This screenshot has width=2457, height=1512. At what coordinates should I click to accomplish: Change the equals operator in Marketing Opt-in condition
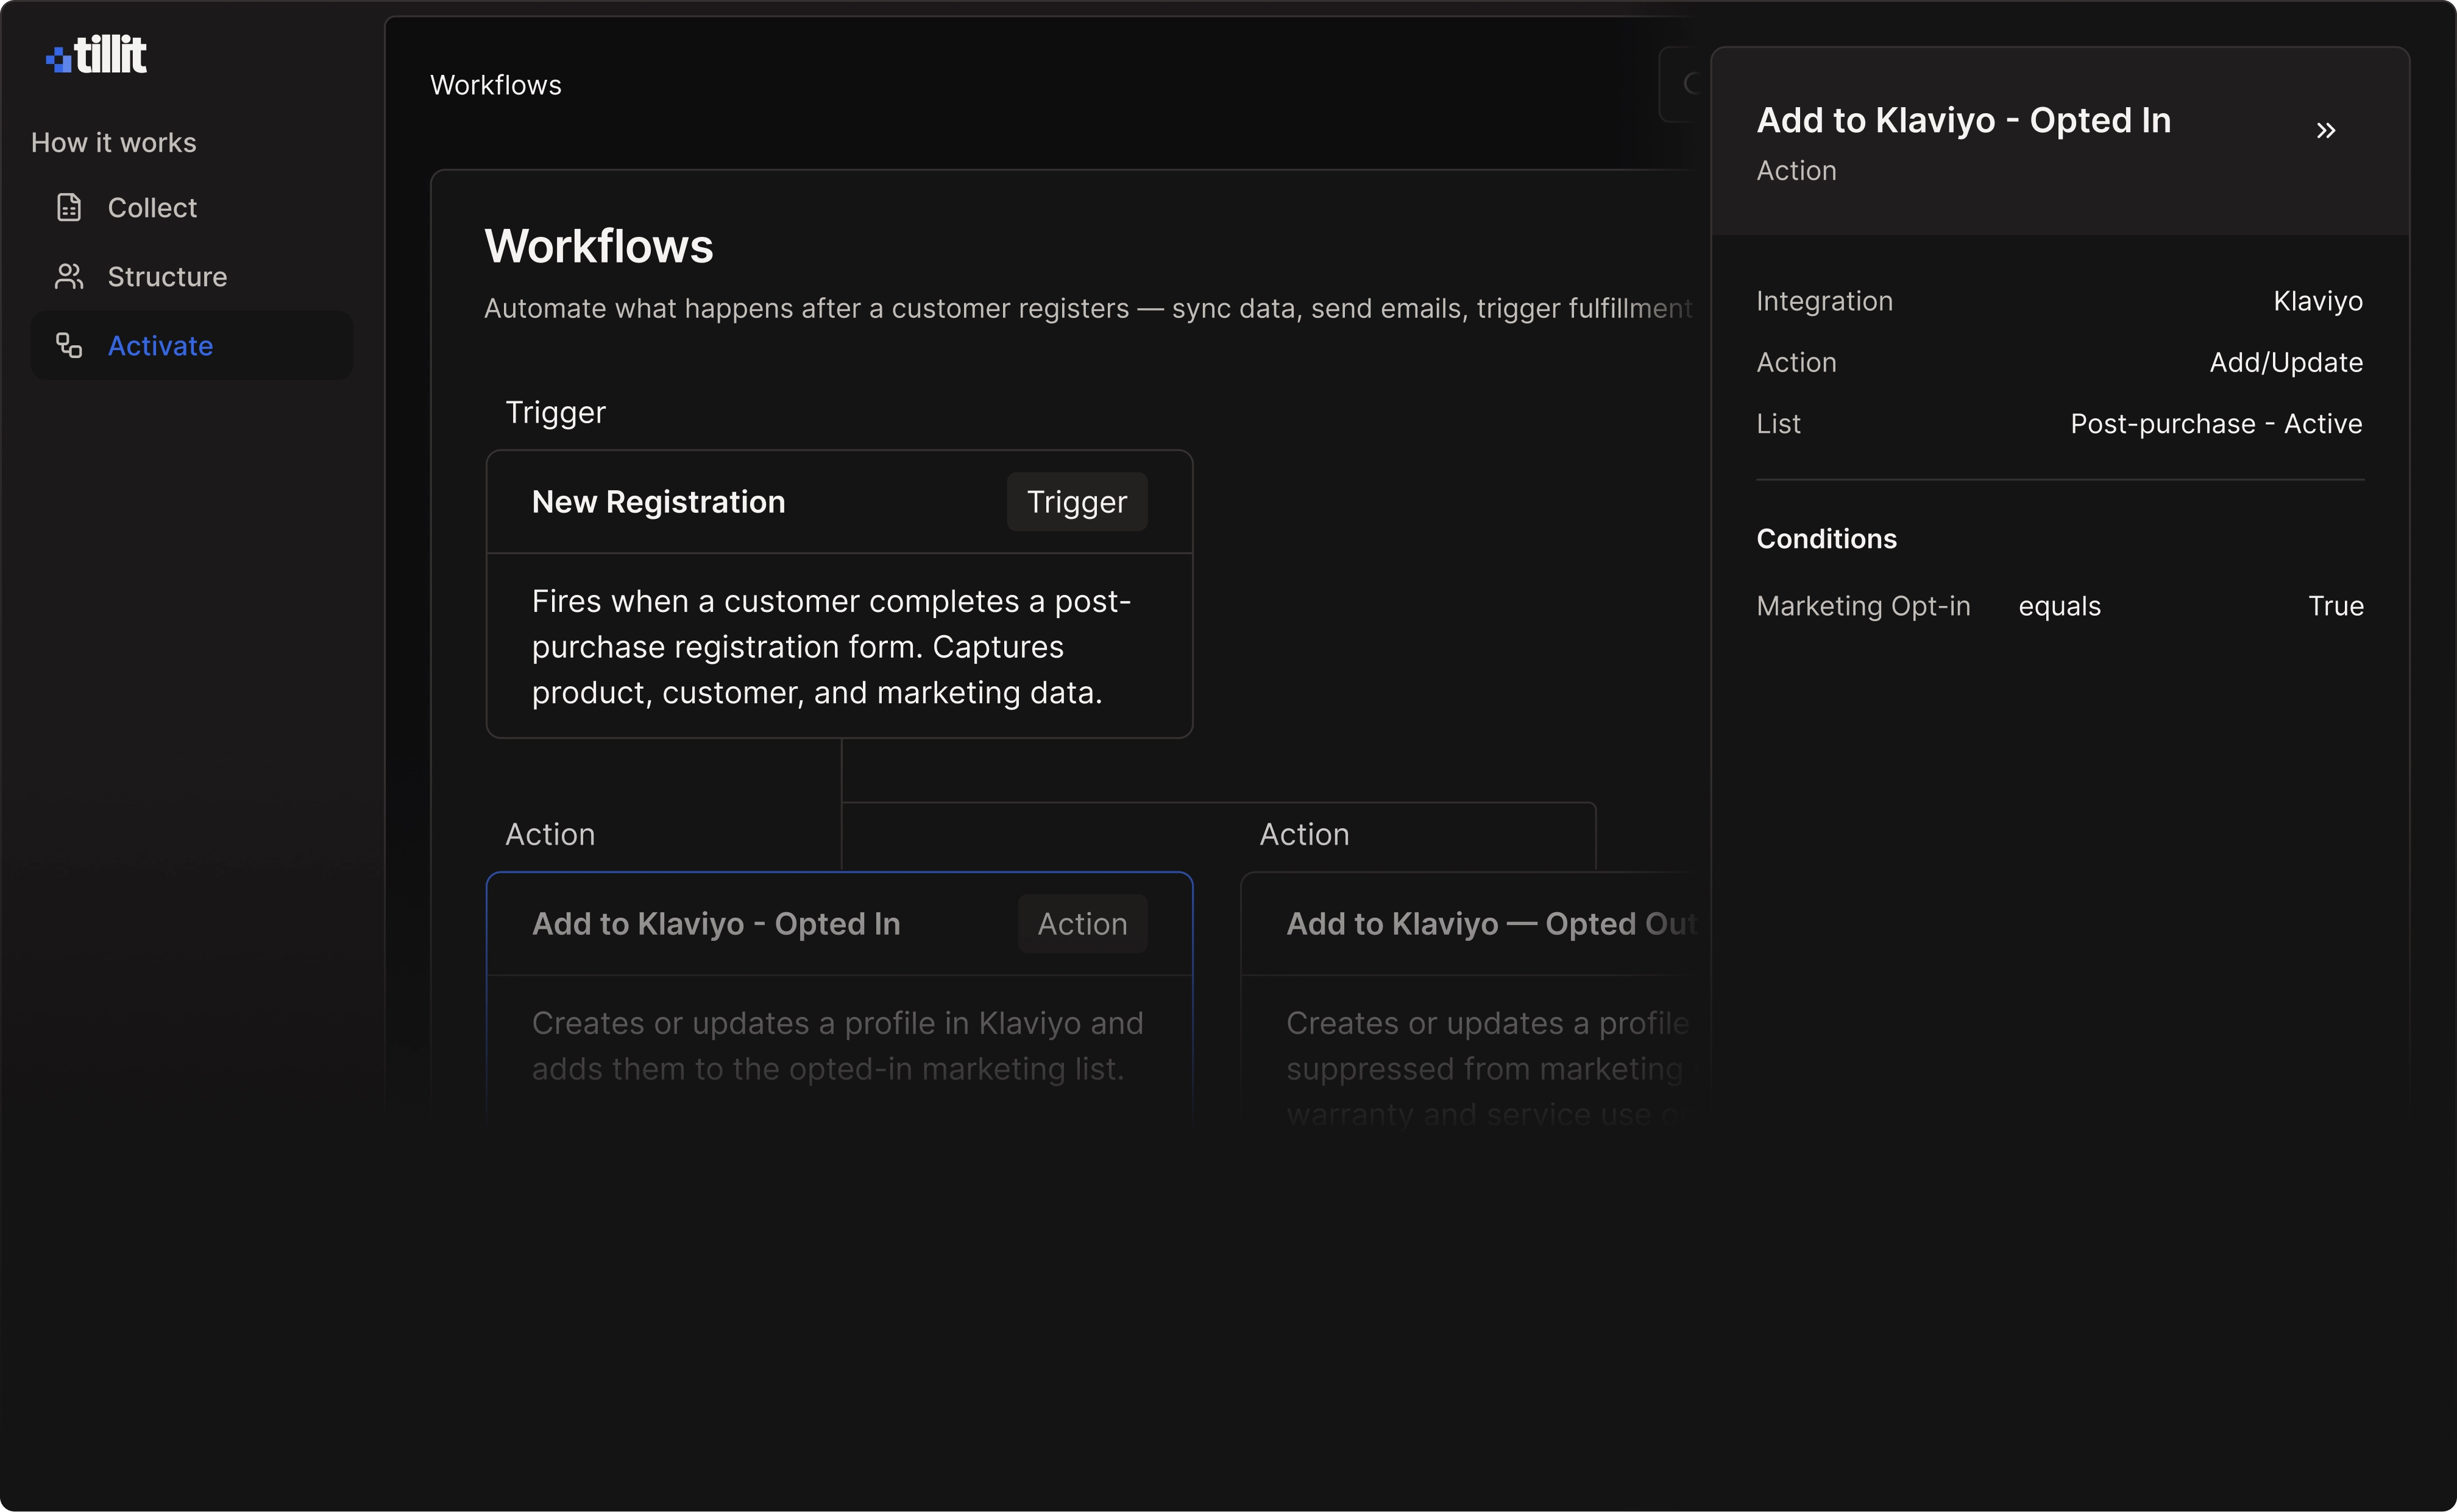2059,605
